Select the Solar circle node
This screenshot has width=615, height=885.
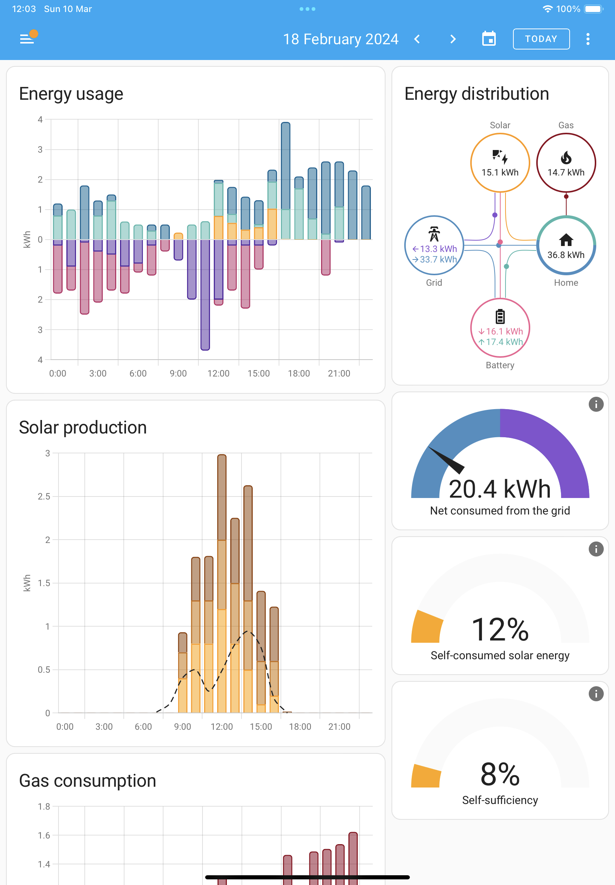point(500,163)
